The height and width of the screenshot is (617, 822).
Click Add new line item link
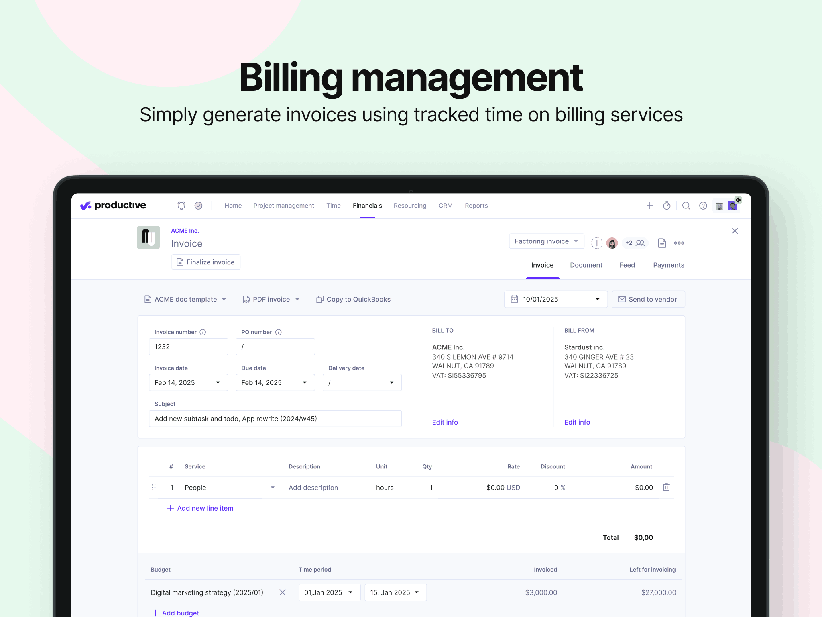(x=200, y=508)
